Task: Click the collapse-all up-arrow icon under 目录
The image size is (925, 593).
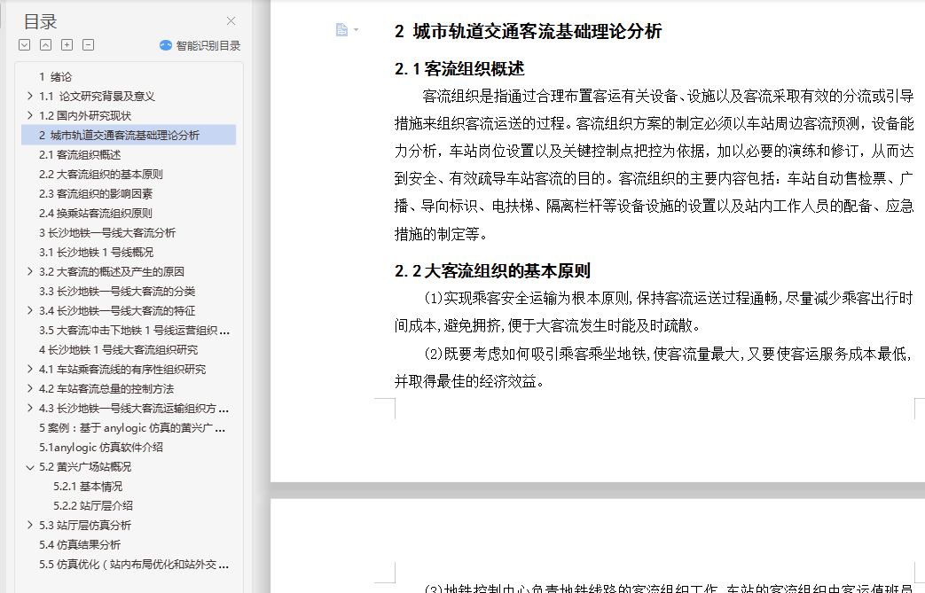Action: [x=45, y=45]
